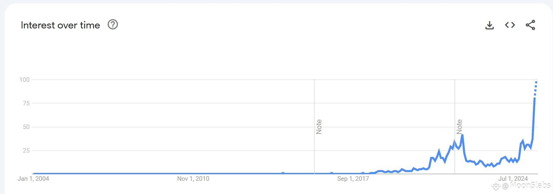Click the 25 value on the vertical axis
The image size is (553, 194).
coord(26,150)
